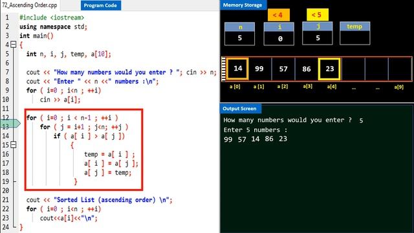The height and width of the screenshot is (233, 414).
Task: Collapse the code fold at line 15
Action: [x=13, y=145]
